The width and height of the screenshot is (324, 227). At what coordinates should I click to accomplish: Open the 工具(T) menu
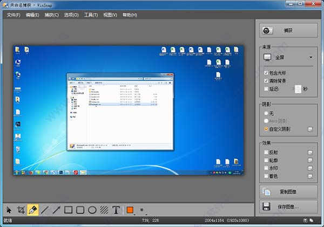click(91, 15)
